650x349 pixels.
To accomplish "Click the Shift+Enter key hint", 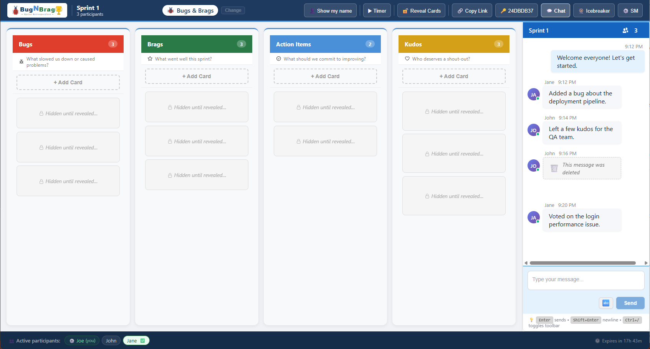I will pyautogui.click(x=585, y=320).
